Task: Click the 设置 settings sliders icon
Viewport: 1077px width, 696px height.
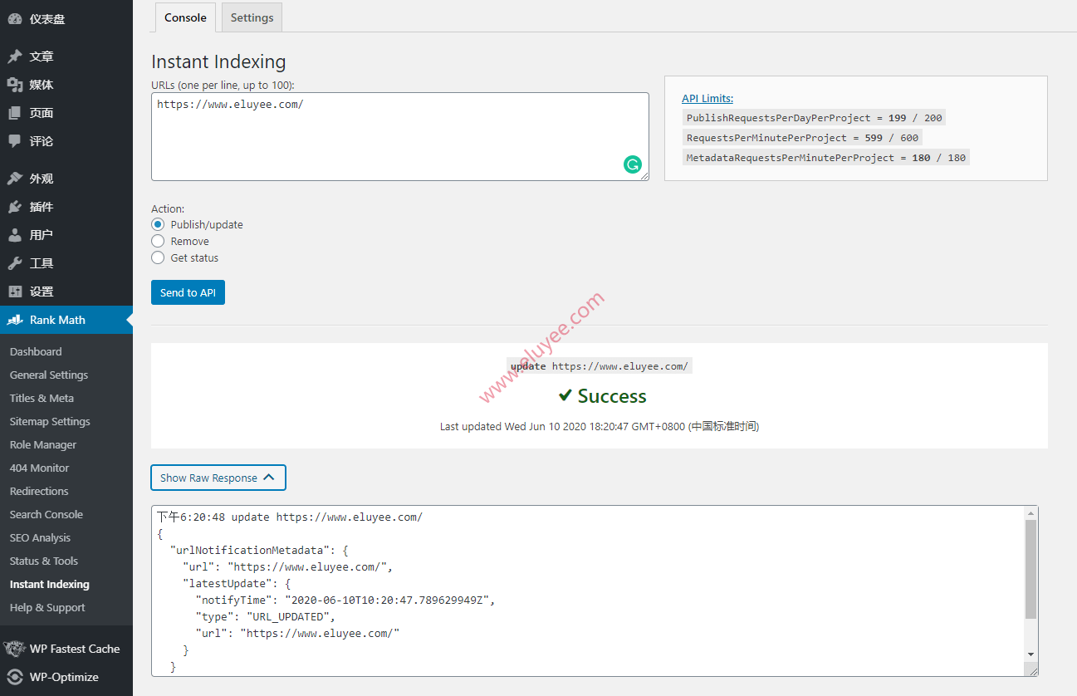Action: coord(15,292)
